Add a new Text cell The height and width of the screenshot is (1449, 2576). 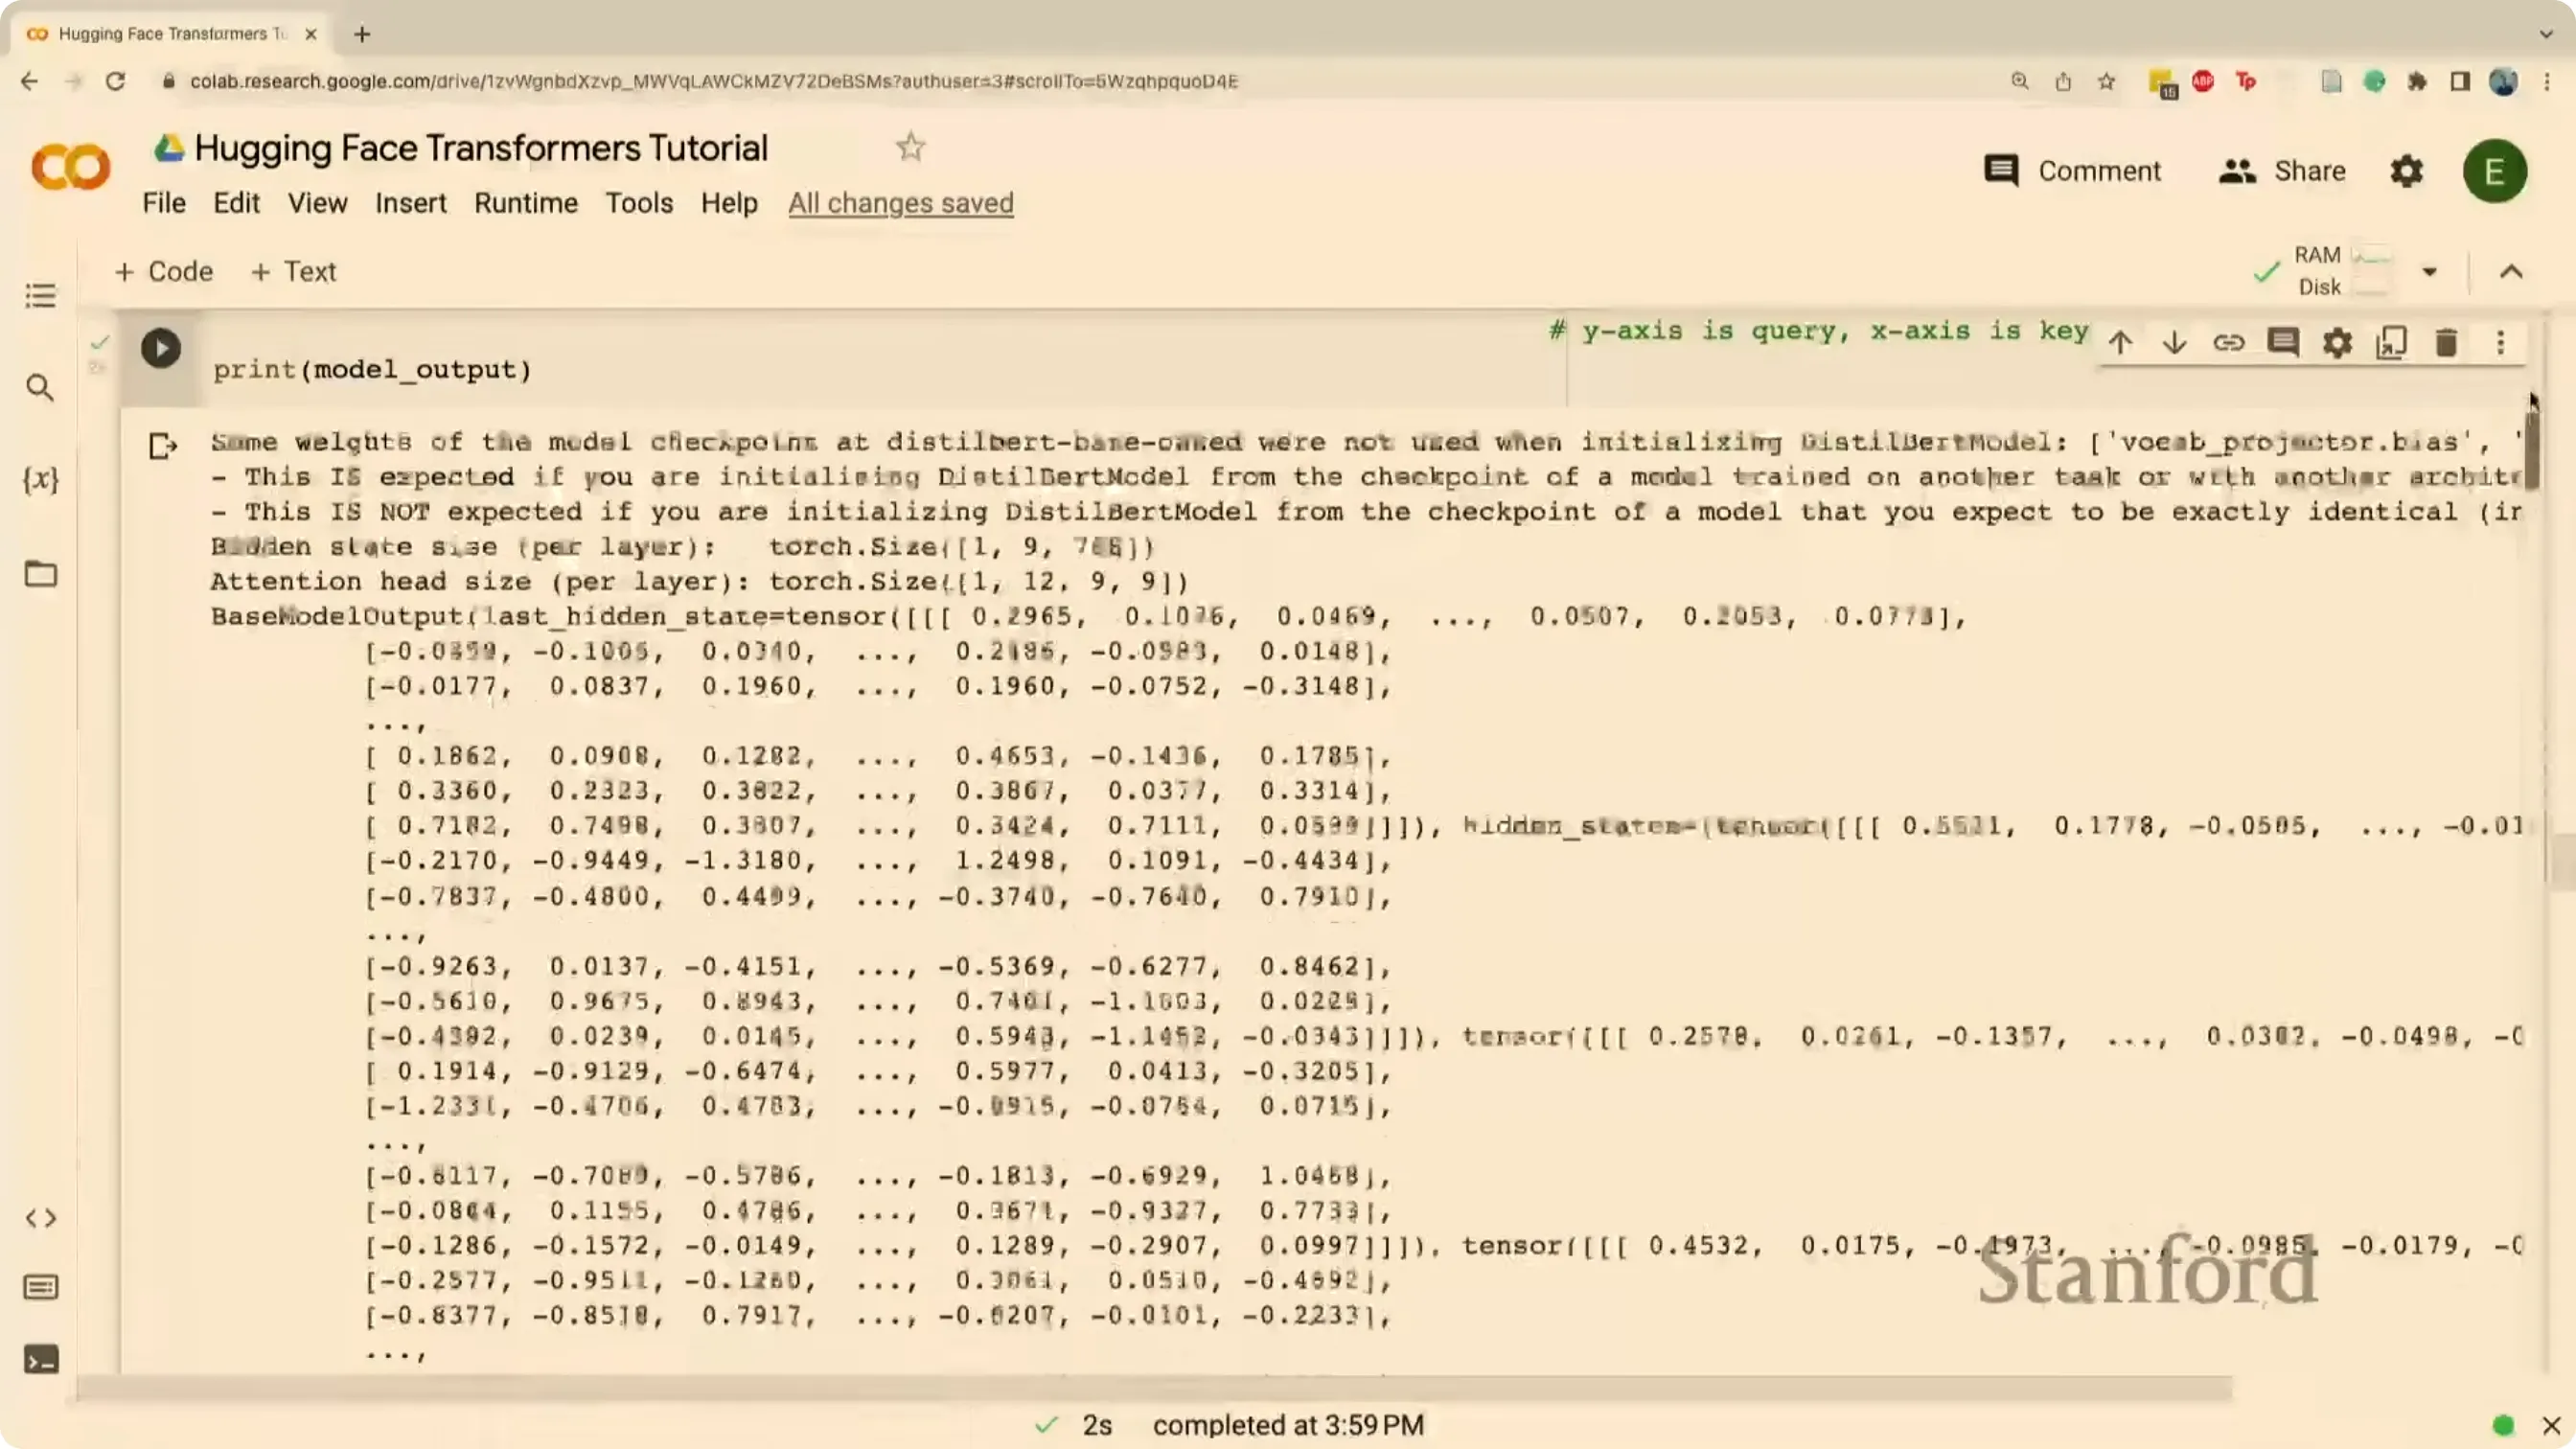[294, 271]
